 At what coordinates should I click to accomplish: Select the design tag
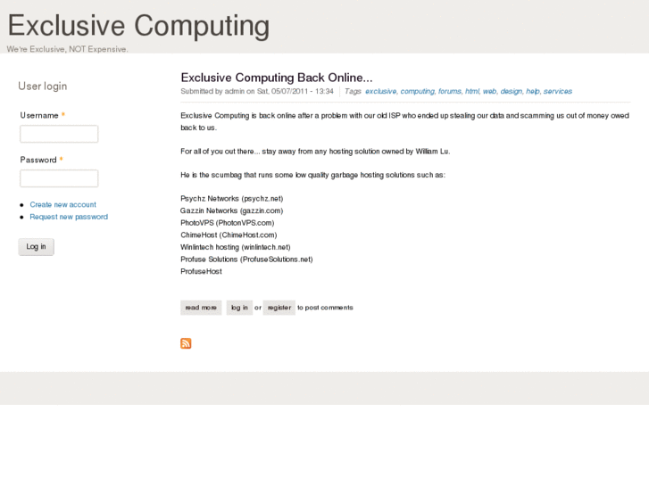511,91
